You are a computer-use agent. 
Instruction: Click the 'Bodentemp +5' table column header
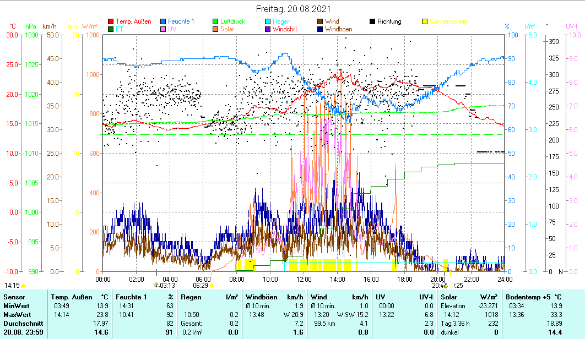[528, 297]
